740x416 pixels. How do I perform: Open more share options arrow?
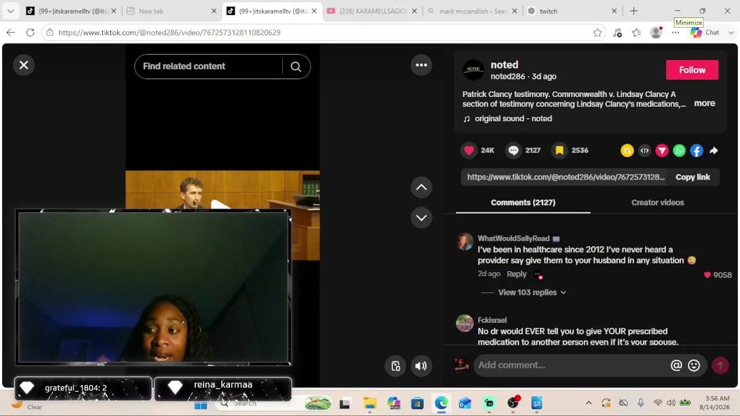point(714,151)
